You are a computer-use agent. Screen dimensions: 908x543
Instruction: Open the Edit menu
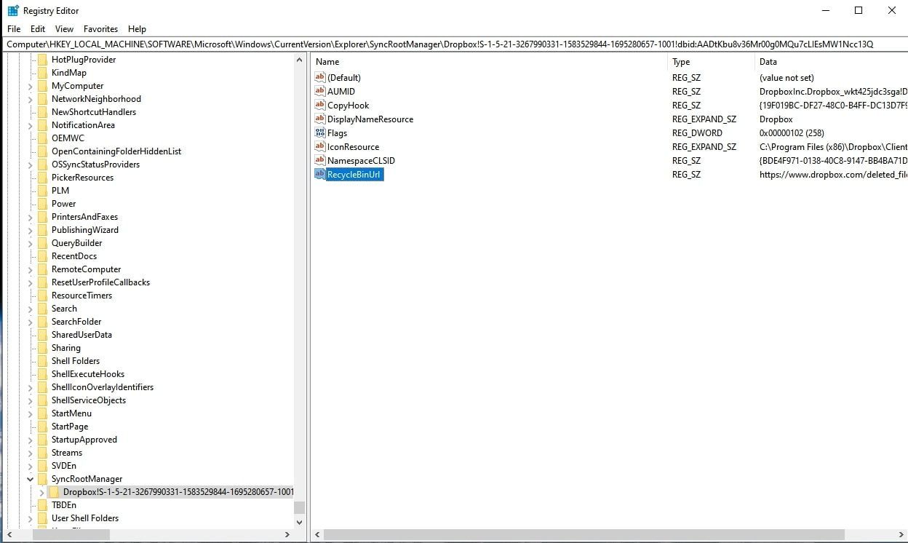pos(38,29)
